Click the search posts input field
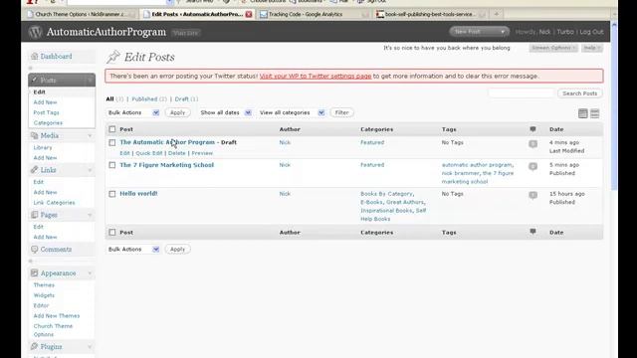 click(522, 93)
